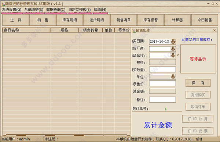This screenshot has height=142, width=220.
Task: Click into the 零售价 retail price field
Action: coord(162,83)
